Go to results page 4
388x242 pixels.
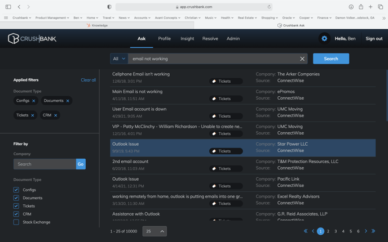point(343,231)
